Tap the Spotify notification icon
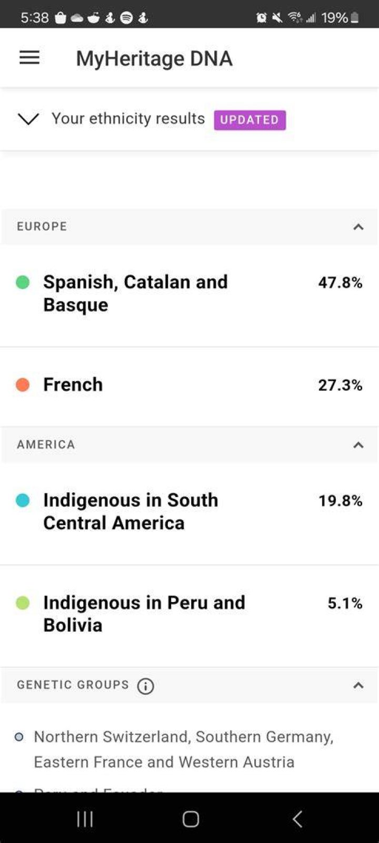The height and width of the screenshot is (843, 379). tap(126, 18)
